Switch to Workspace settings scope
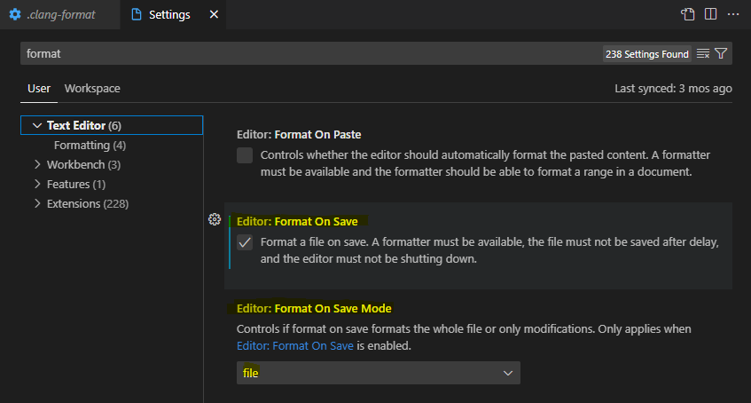 [92, 89]
